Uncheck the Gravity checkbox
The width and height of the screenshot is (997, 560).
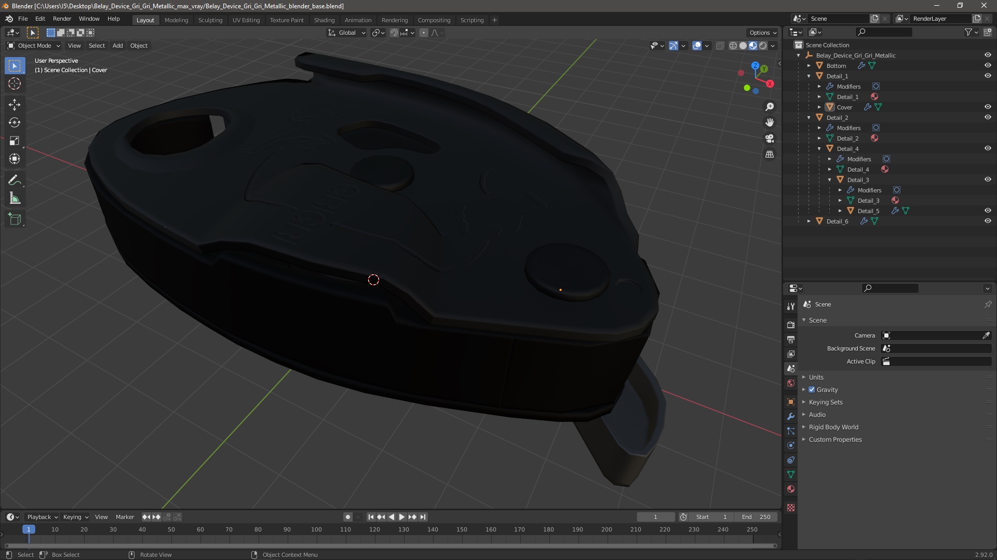pyautogui.click(x=812, y=389)
